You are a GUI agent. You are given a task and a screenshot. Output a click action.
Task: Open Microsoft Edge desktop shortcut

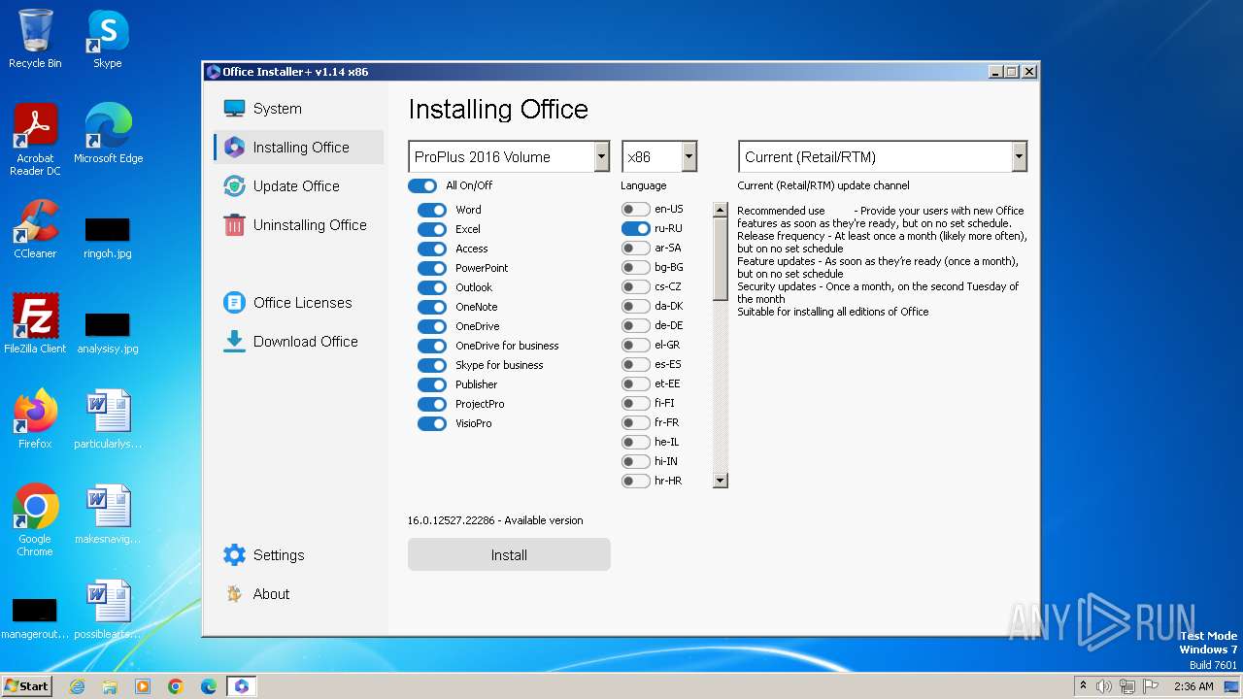click(x=108, y=134)
